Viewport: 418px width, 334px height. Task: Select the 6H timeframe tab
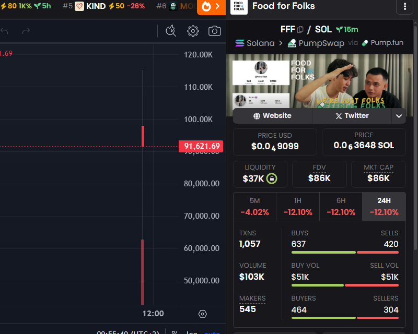click(341, 207)
